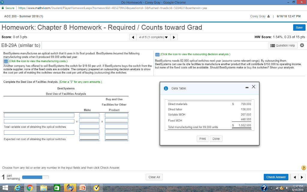Click the info icon in Data Table dialog
The image size is (307, 192).
click(x=166, y=88)
